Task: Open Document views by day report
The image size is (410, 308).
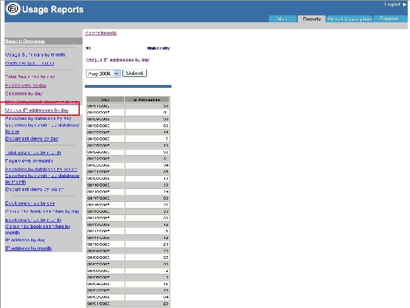Action: point(32,139)
